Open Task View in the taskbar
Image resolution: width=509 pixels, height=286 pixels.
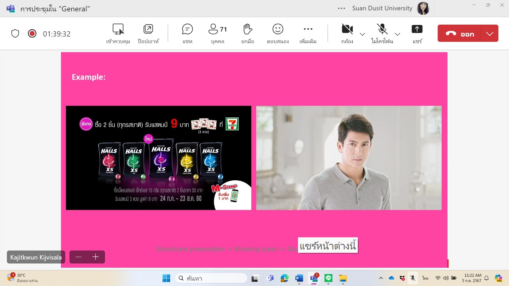click(255, 278)
